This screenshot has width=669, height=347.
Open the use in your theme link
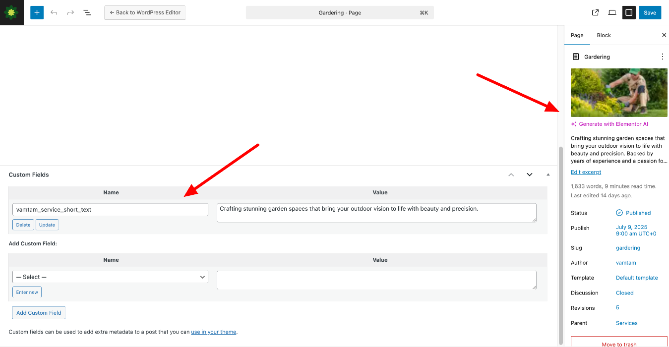click(214, 332)
